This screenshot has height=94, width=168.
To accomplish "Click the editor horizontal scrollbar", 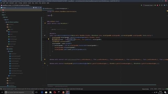I will pos(102,85).
